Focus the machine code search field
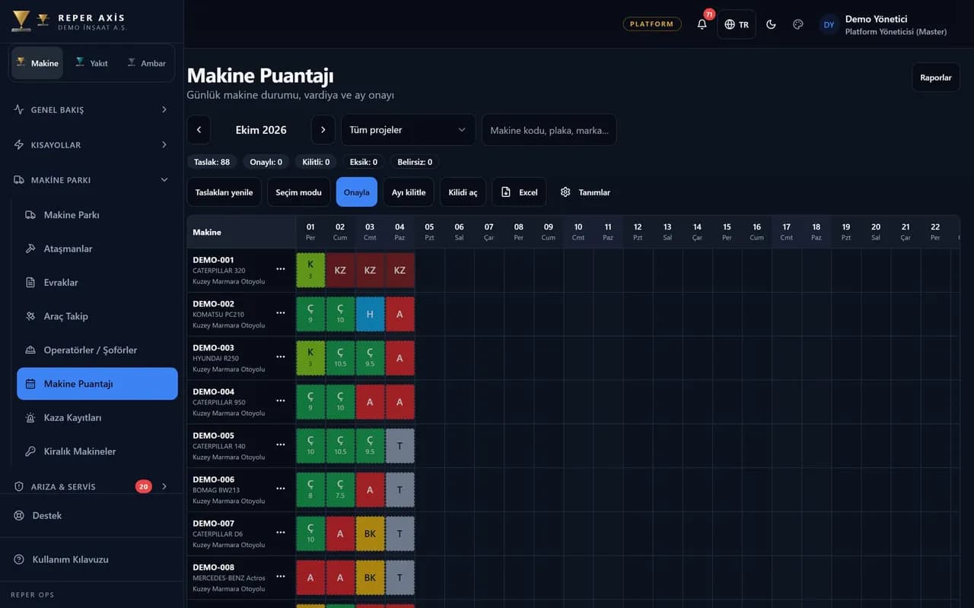 pos(549,130)
